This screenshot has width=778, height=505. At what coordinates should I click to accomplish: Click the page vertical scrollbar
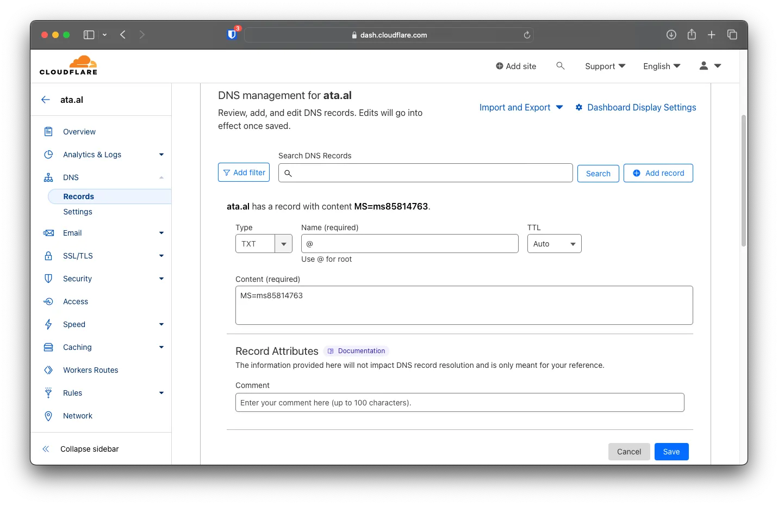click(743, 180)
